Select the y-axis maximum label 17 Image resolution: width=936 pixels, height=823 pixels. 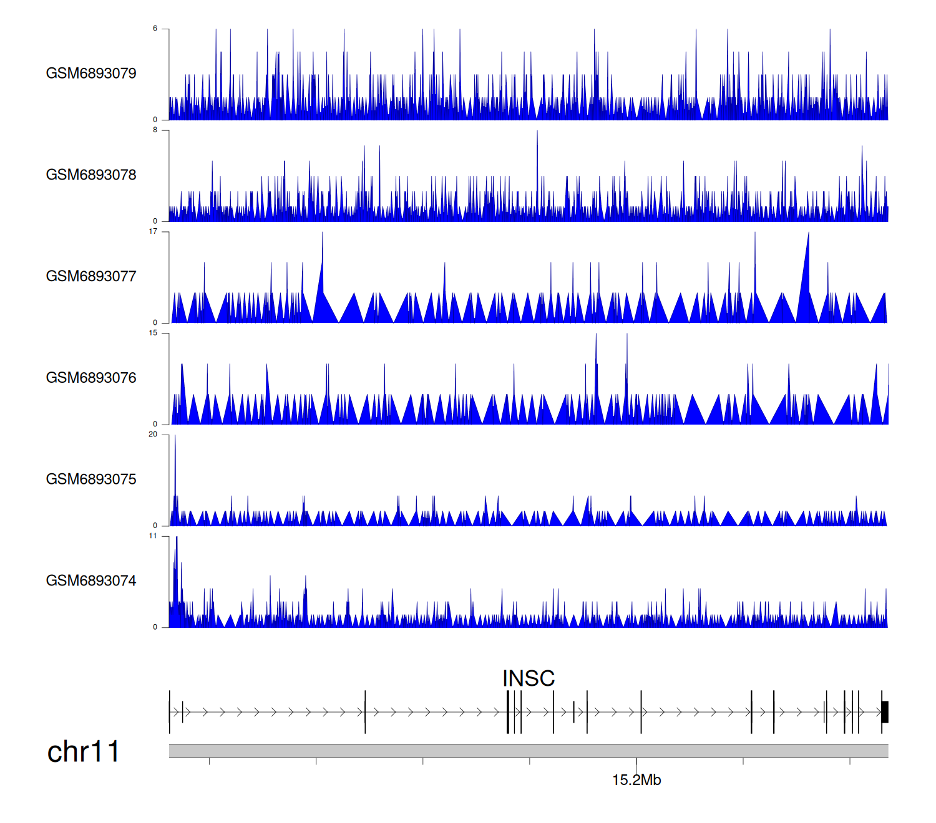coord(153,232)
